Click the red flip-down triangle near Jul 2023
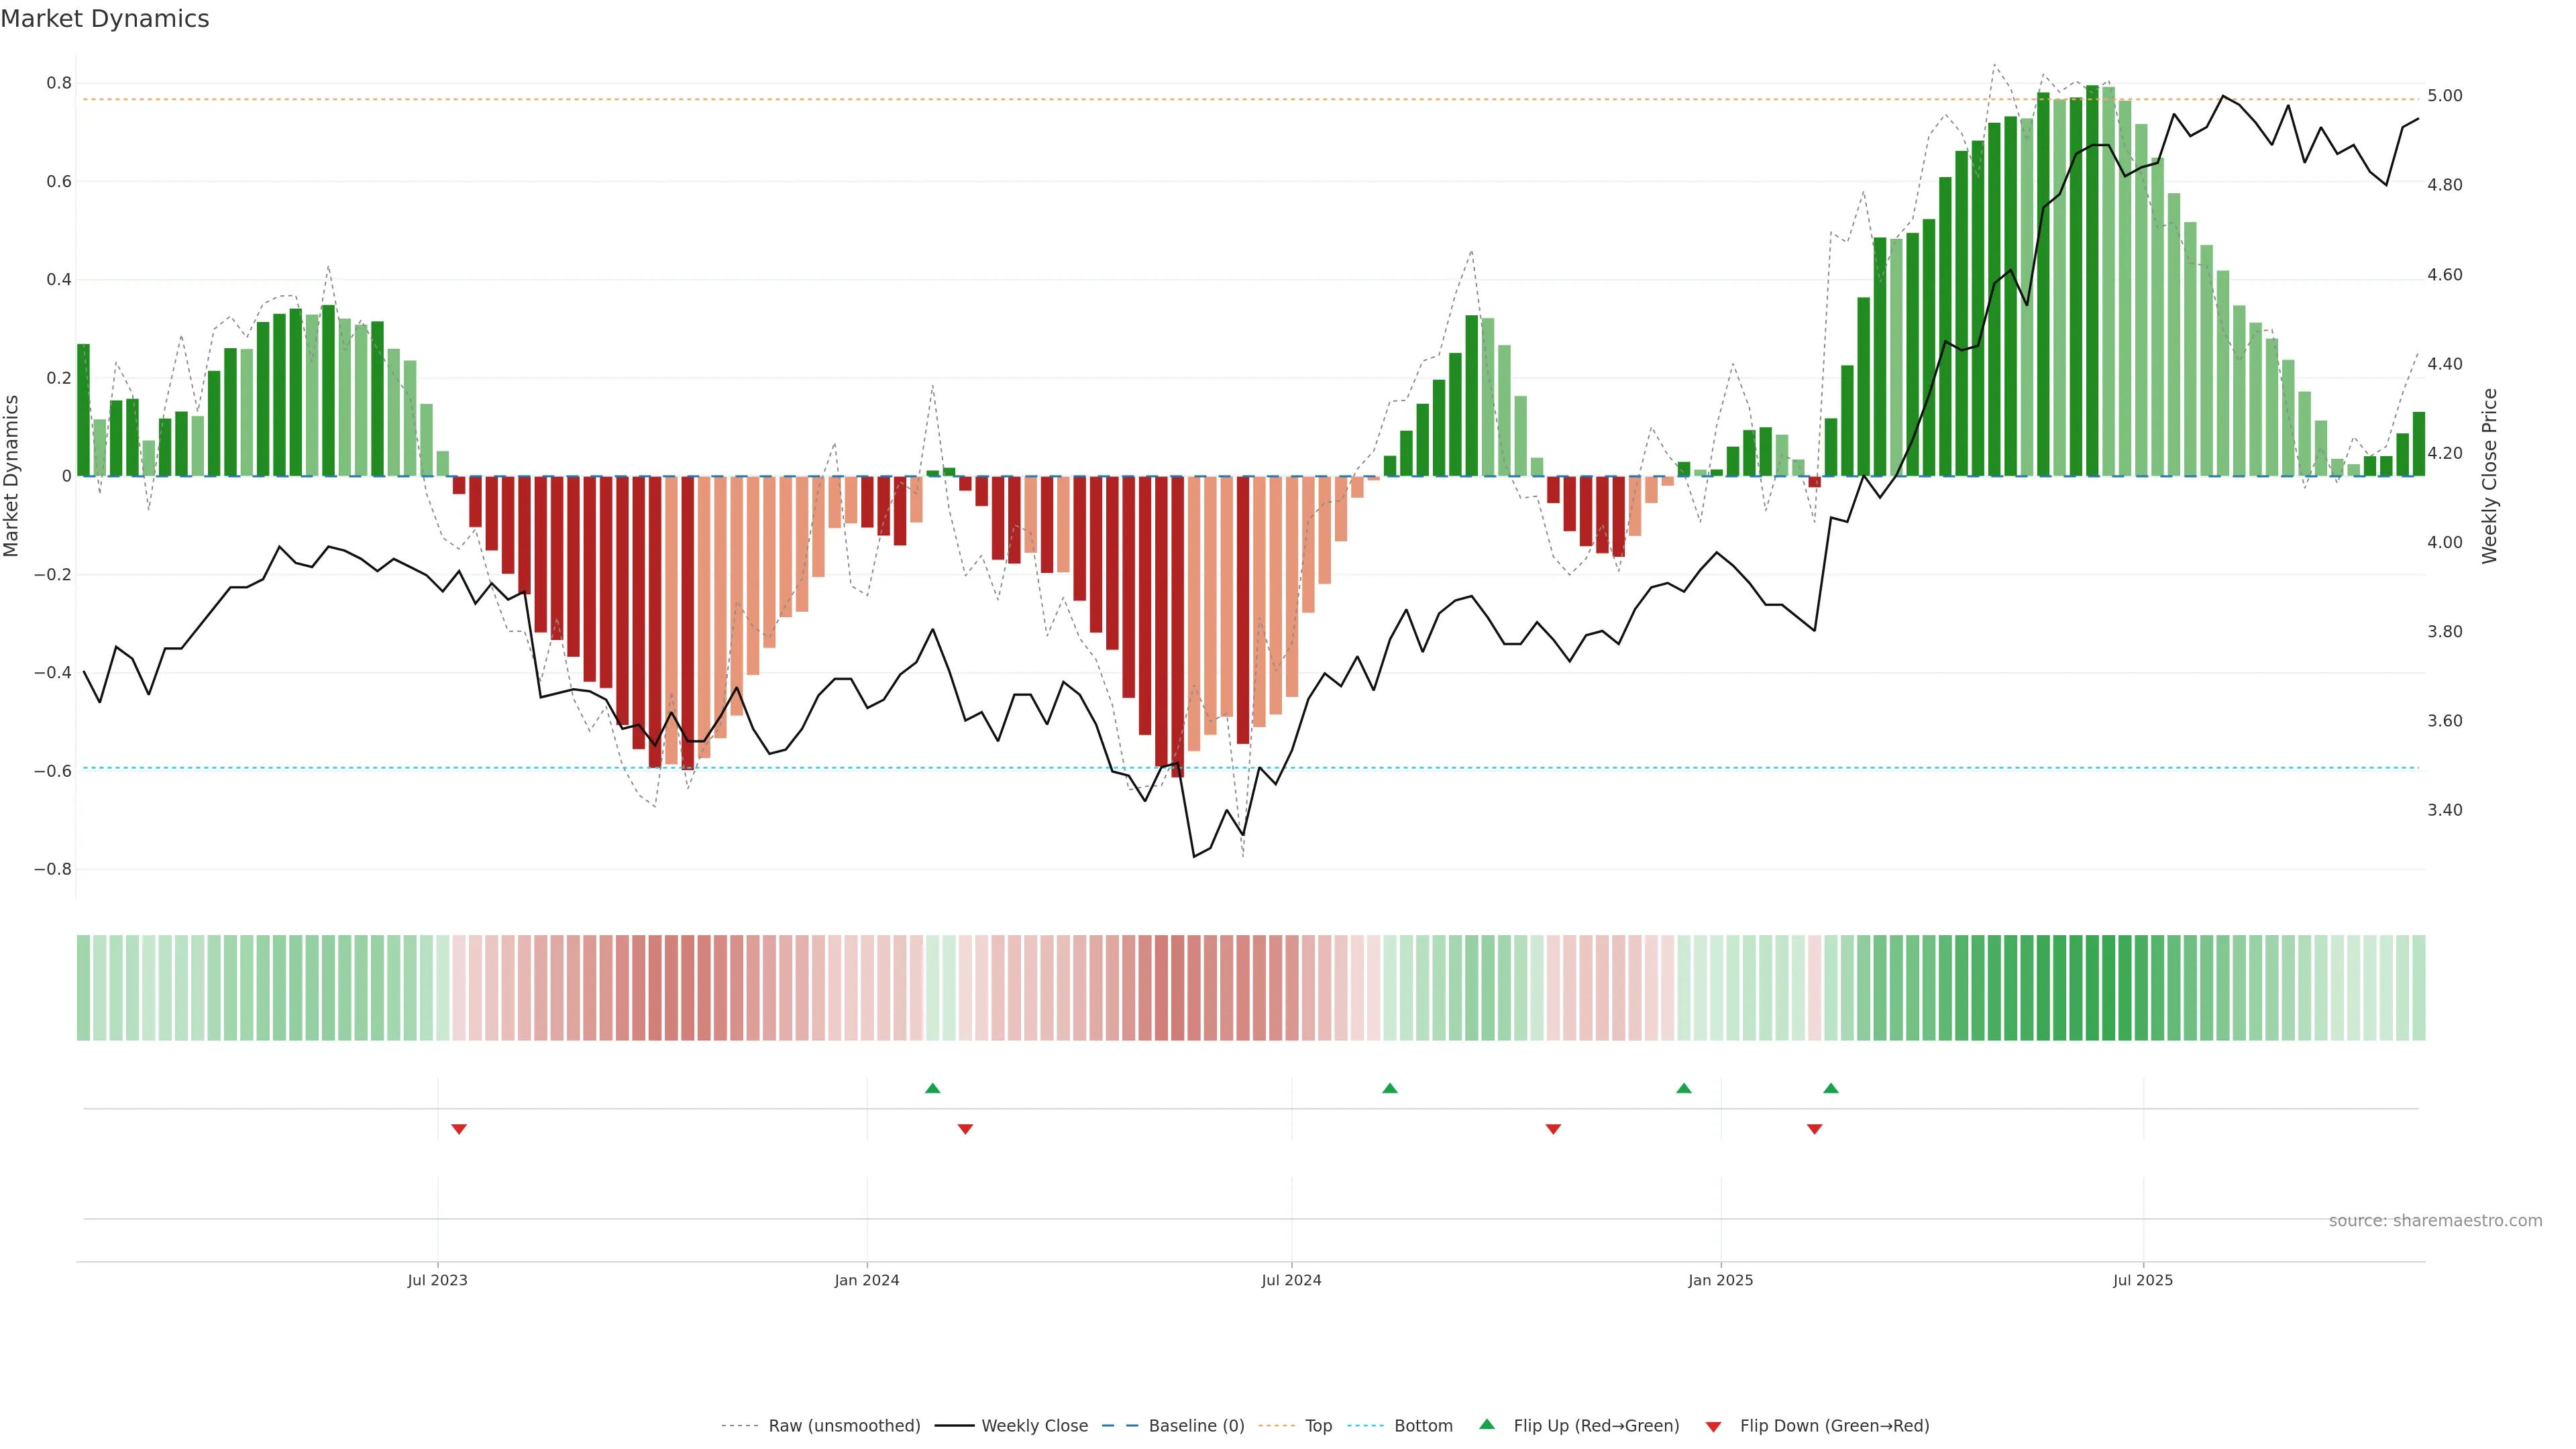 coord(459,1129)
